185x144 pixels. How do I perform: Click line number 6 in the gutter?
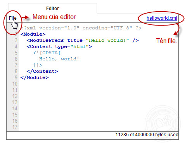click(x=16, y=59)
